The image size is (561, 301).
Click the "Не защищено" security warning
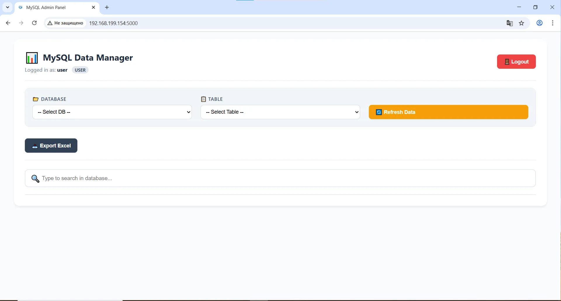[65, 23]
